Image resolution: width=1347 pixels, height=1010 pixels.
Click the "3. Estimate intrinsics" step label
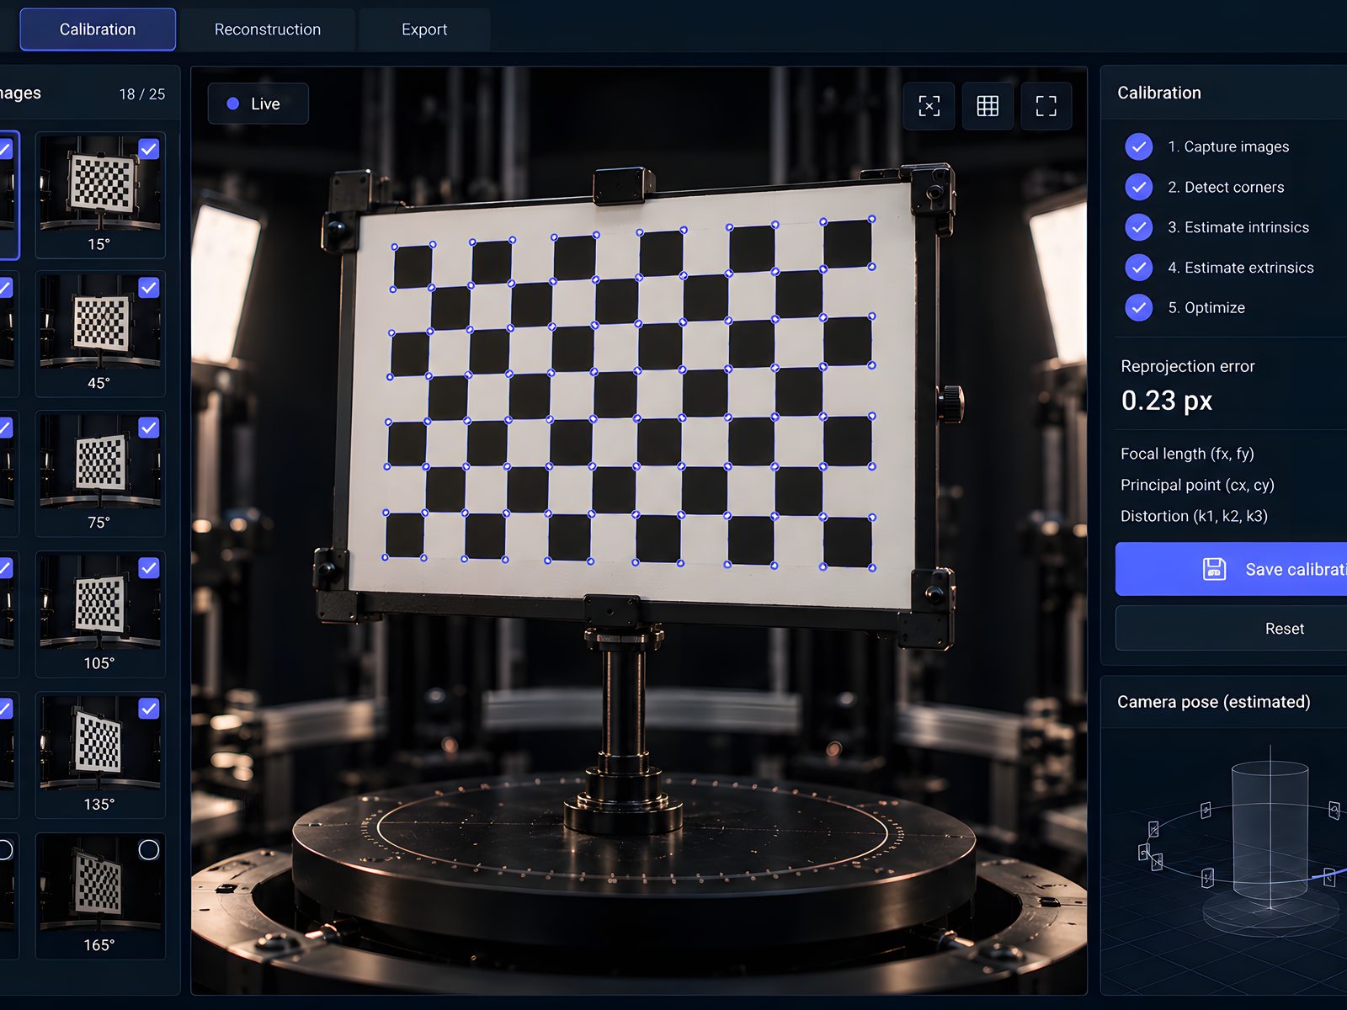pos(1238,227)
